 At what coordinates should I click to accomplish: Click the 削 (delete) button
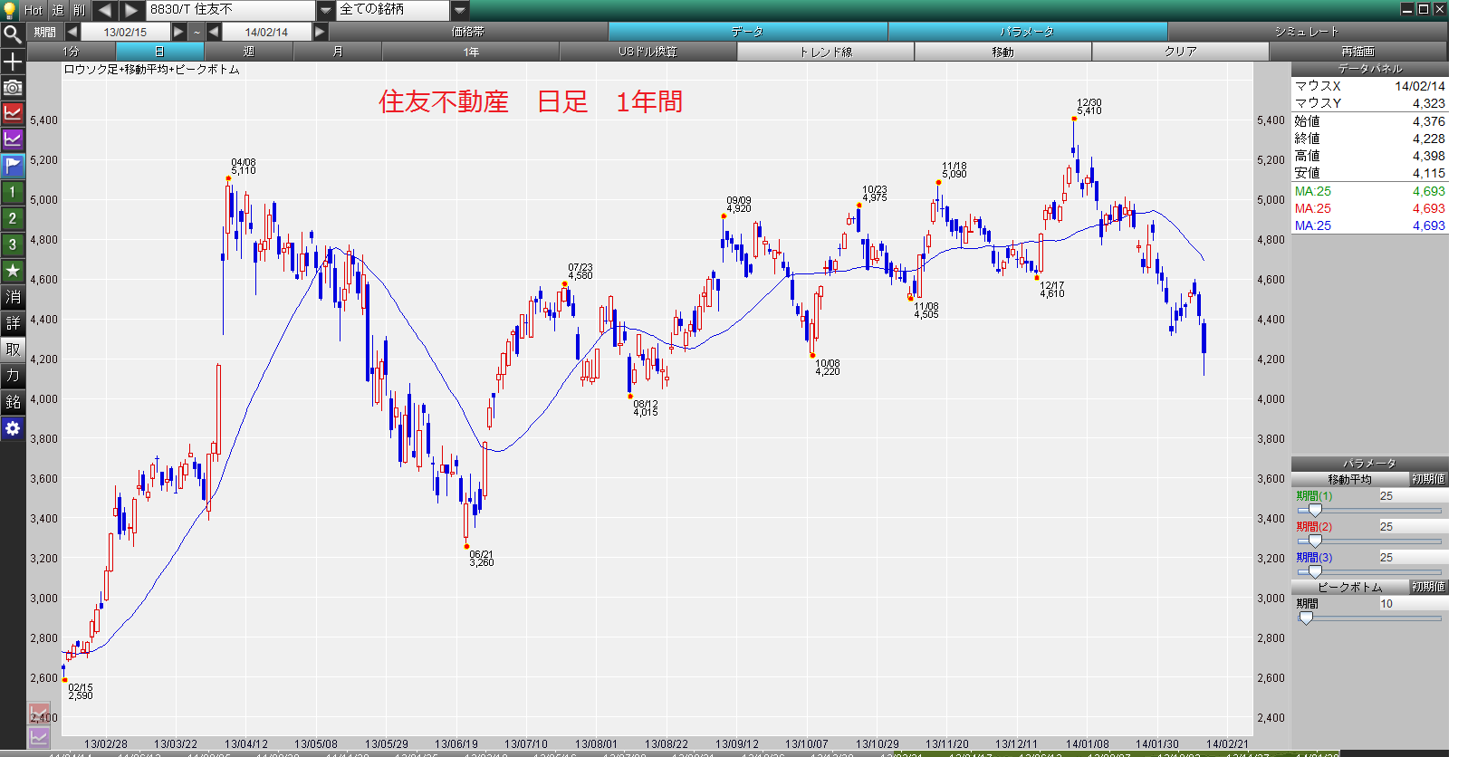tap(80, 10)
